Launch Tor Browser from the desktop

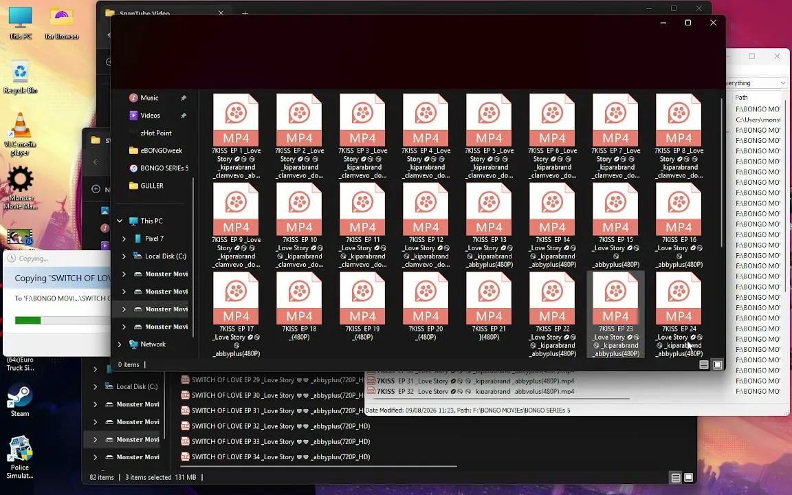click(62, 23)
